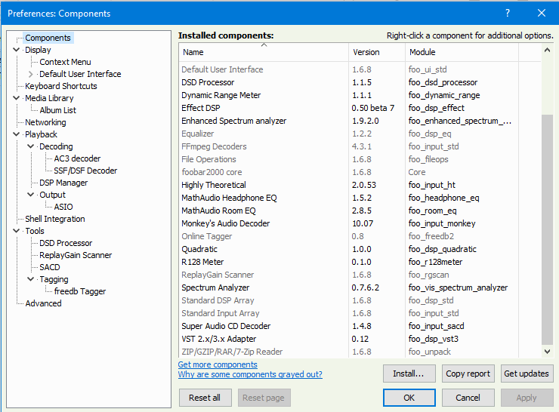Viewport: 559px width, 412px height.
Task: Click the help question mark icon
Action: coord(508,13)
